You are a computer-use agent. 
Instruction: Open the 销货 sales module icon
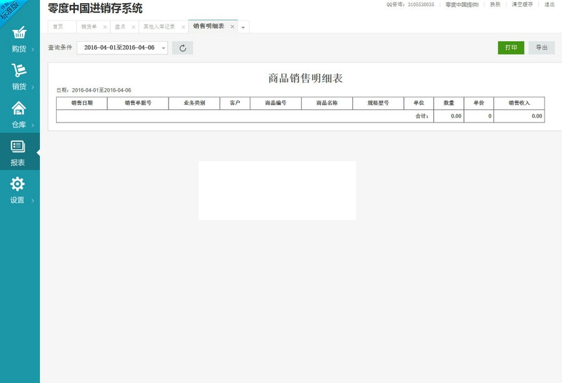tap(19, 70)
